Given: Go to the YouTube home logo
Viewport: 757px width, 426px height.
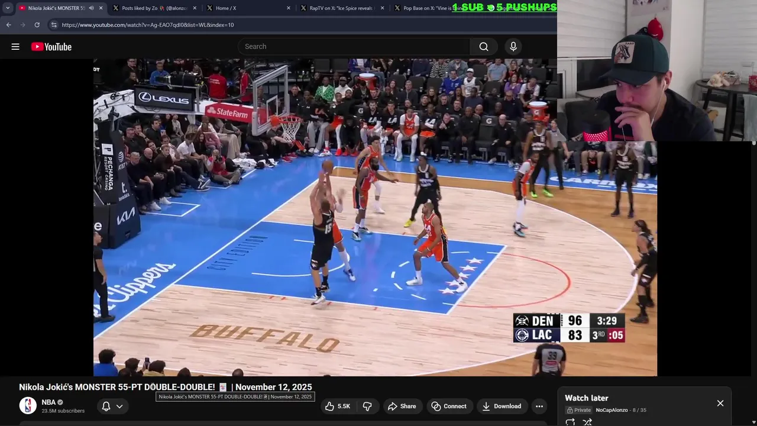Looking at the screenshot, I should (51, 47).
